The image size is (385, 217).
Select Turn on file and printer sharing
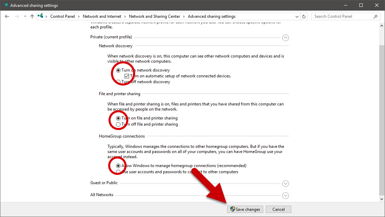[118, 118]
